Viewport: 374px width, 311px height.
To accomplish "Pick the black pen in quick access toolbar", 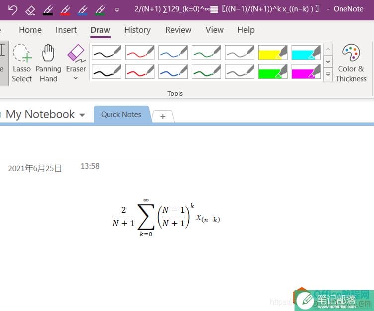I will click(x=48, y=10).
